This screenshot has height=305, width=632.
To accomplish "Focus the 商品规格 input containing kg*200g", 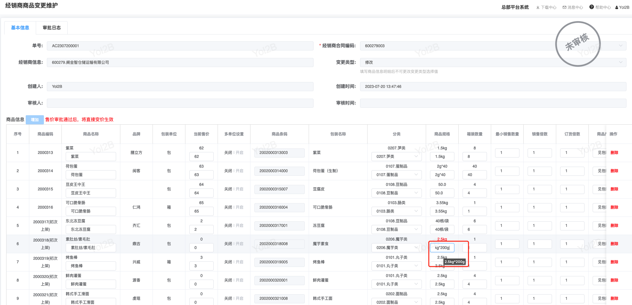I will tap(442, 248).
